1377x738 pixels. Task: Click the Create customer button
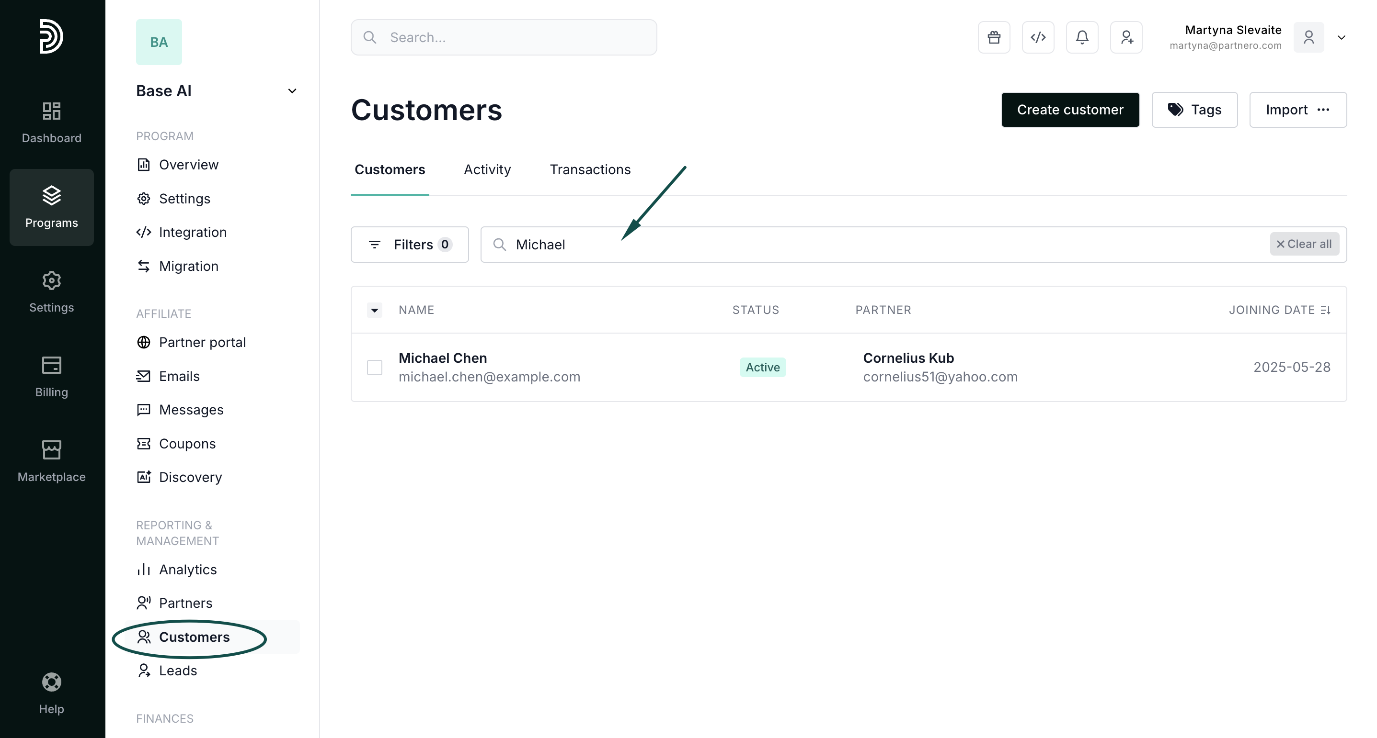pyautogui.click(x=1069, y=110)
